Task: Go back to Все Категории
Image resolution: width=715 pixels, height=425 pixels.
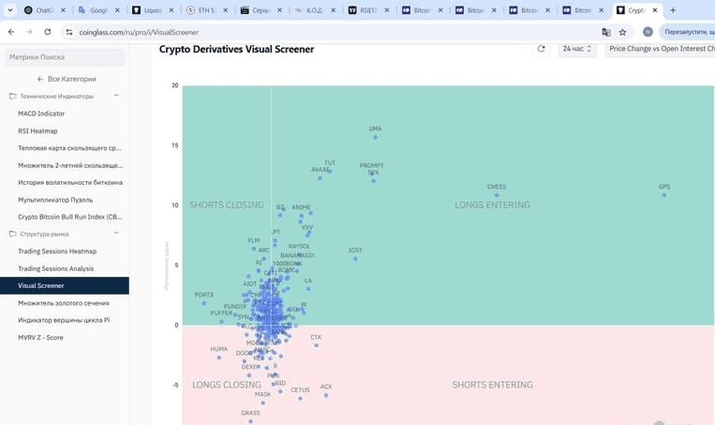Action: [x=66, y=79]
